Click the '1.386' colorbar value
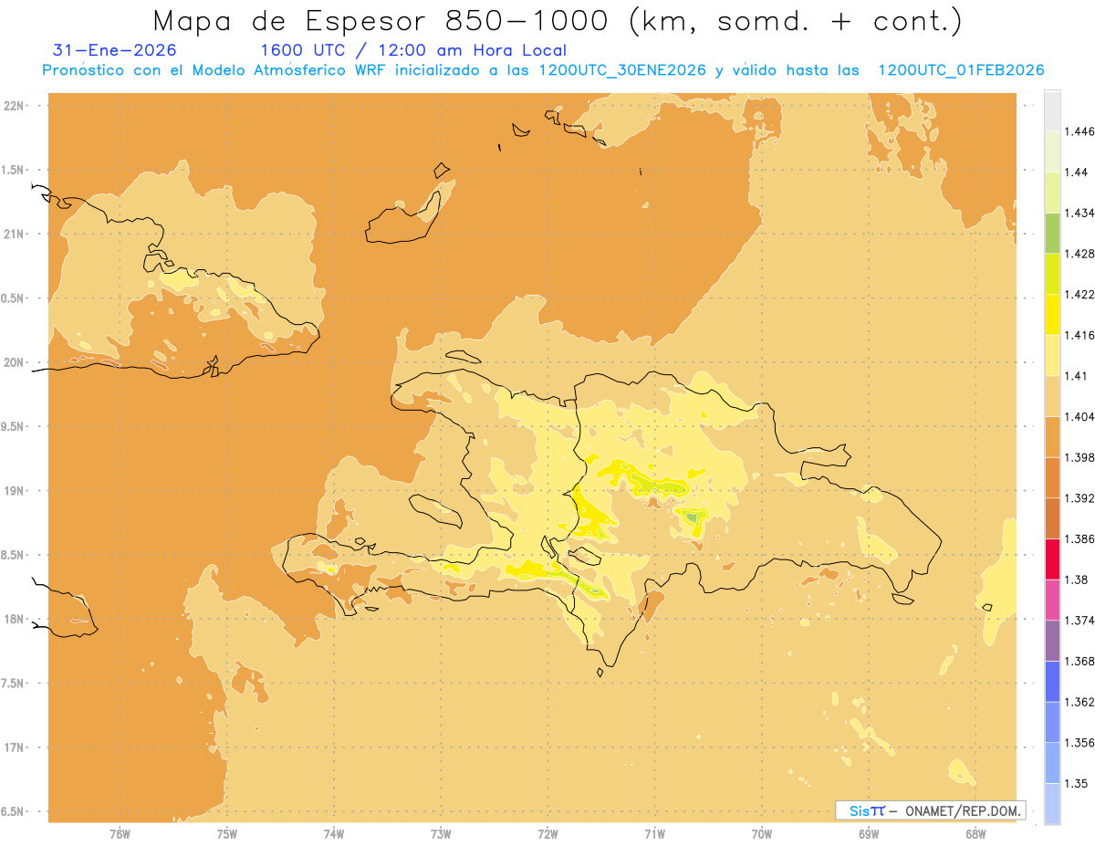This screenshot has width=1095, height=846. pos(1079,538)
